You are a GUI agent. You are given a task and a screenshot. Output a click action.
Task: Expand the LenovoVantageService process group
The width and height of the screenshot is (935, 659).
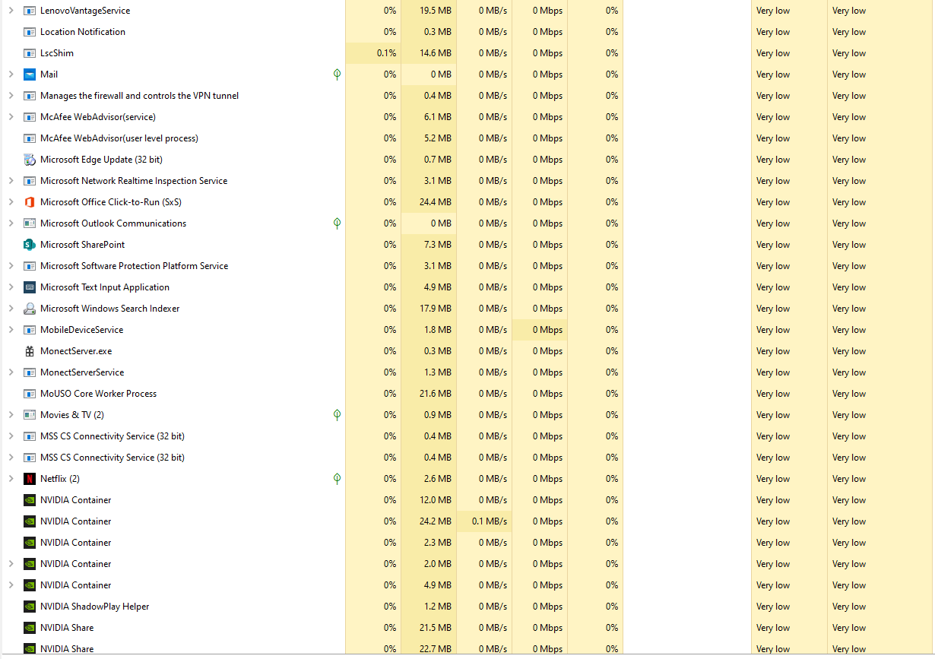coord(11,11)
